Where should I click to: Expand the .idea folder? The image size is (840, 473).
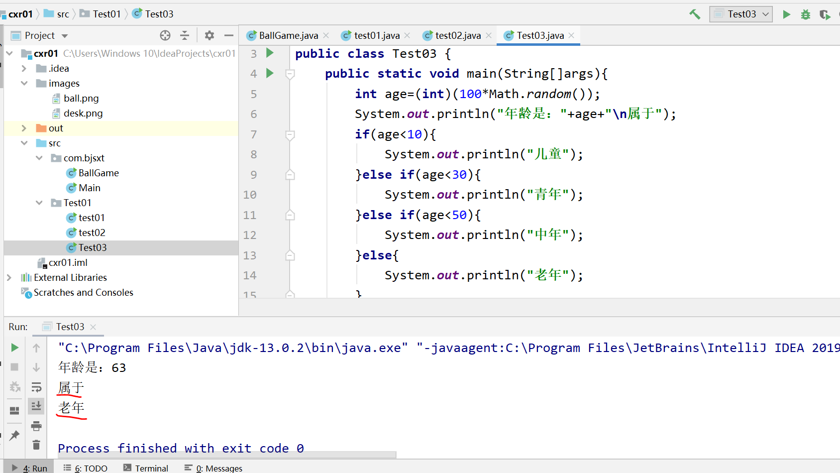[x=24, y=68]
